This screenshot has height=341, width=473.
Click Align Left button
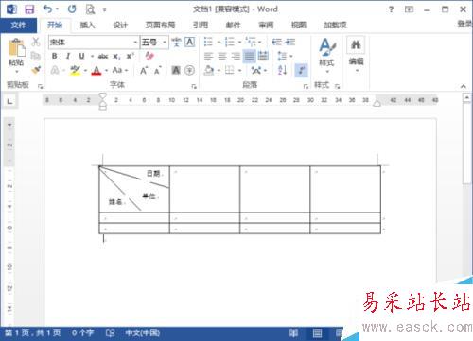[208, 56]
